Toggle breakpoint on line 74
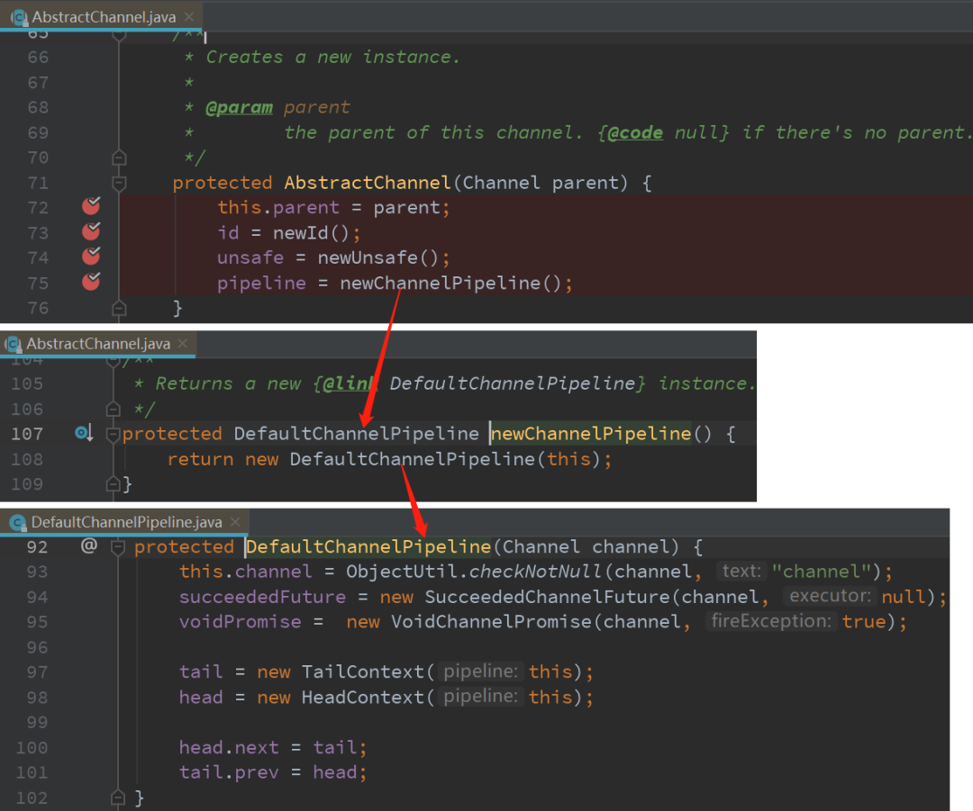This screenshot has width=973, height=811. pyautogui.click(x=91, y=256)
